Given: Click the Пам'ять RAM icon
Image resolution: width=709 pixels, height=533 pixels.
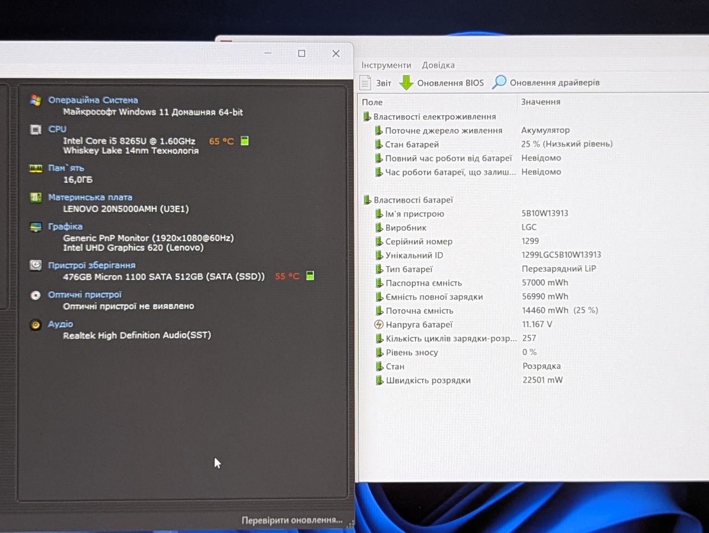Looking at the screenshot, I should [x=35, y=168].
